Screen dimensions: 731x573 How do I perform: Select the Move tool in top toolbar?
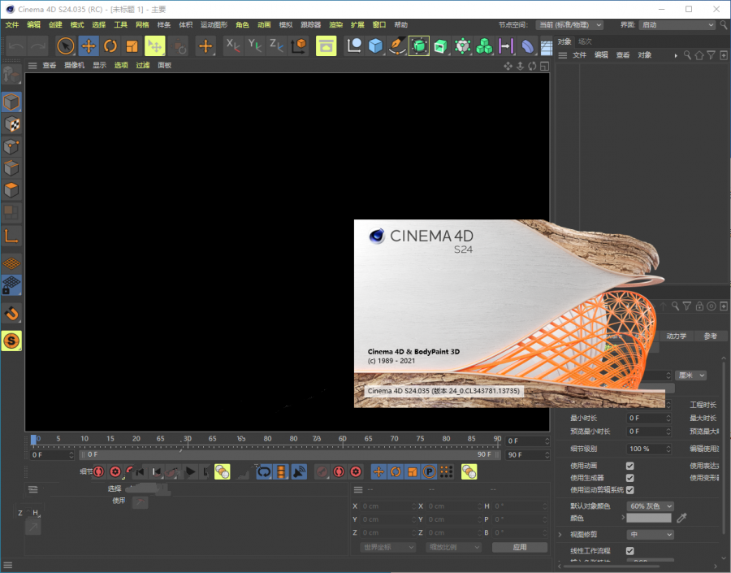88,46
